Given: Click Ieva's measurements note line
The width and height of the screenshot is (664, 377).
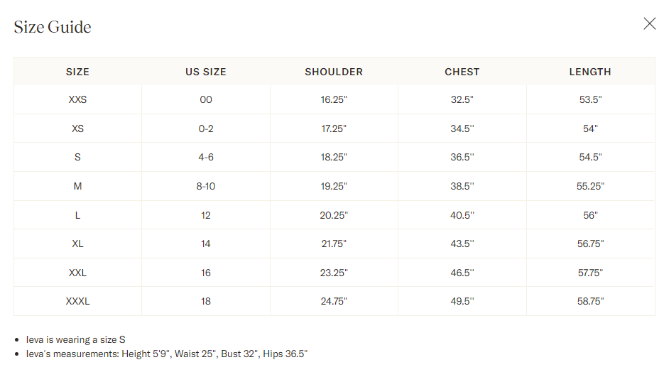Looking at the screenshot, I should [167, 354].
